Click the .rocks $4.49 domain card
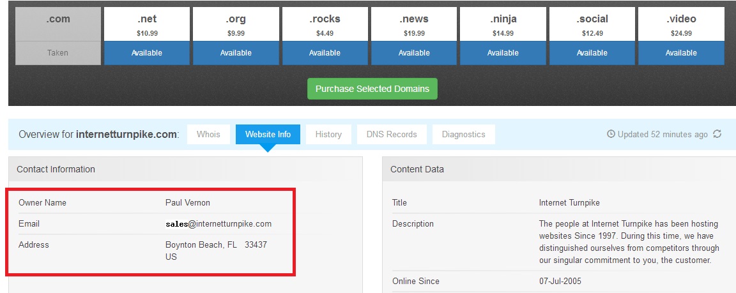Screen dimensions: 736x293 click(325, 24)
